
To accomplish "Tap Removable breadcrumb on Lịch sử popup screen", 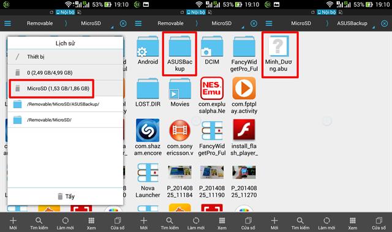I will tap(40, 23).
